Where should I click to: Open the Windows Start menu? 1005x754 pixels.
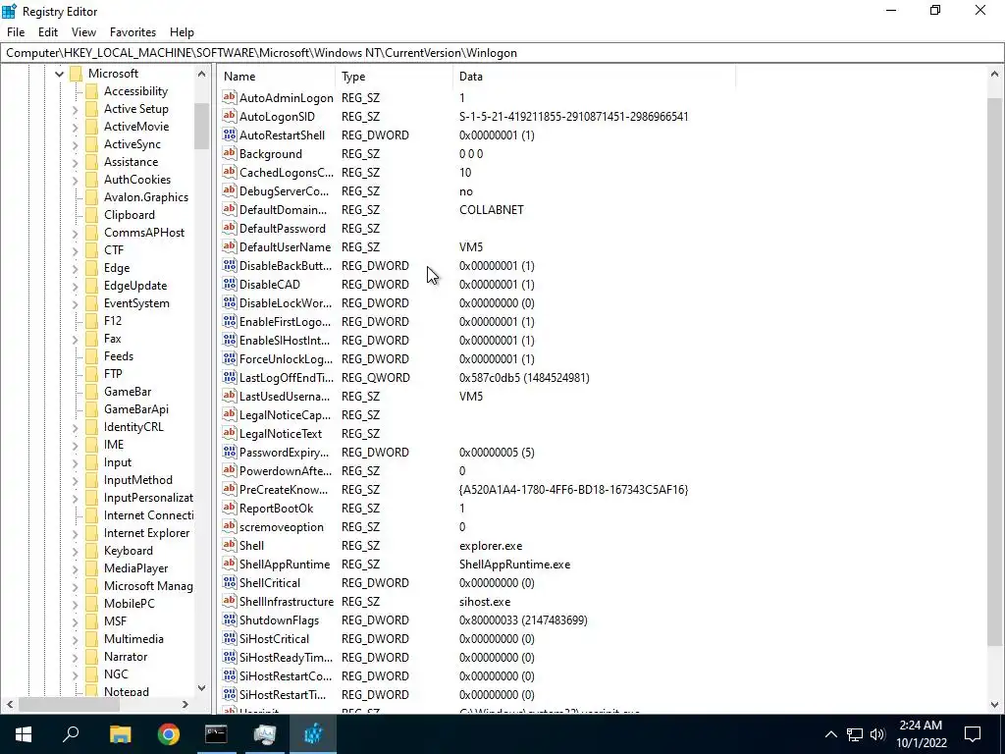point(24,734)
